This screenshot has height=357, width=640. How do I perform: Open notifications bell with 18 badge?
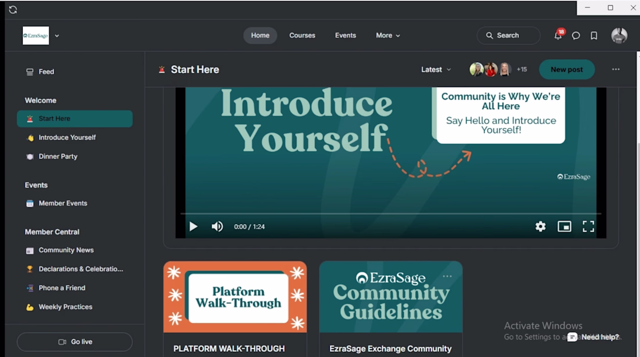[x=558, y=35]
